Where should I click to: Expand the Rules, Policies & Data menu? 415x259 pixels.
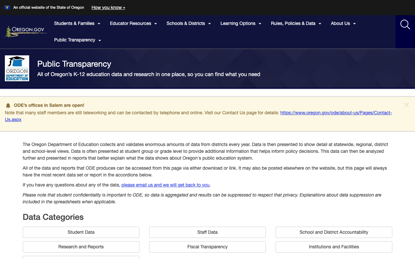point(296,23)
